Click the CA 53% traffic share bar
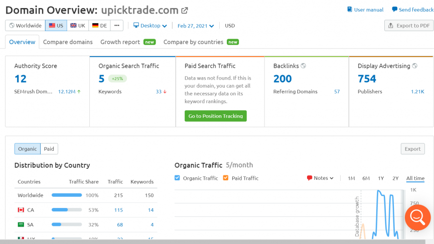The width and height of the screenshot is (434, 244). [67, 210]
